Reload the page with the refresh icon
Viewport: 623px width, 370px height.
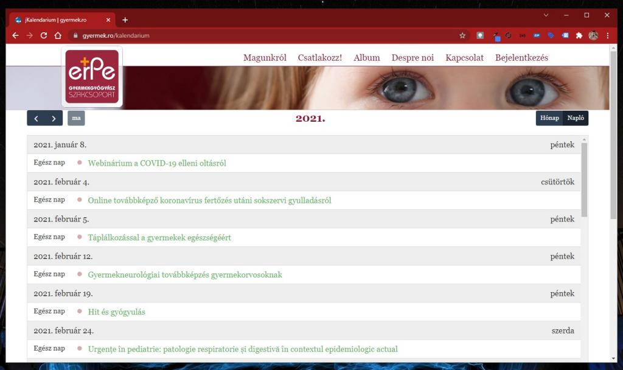44,35
